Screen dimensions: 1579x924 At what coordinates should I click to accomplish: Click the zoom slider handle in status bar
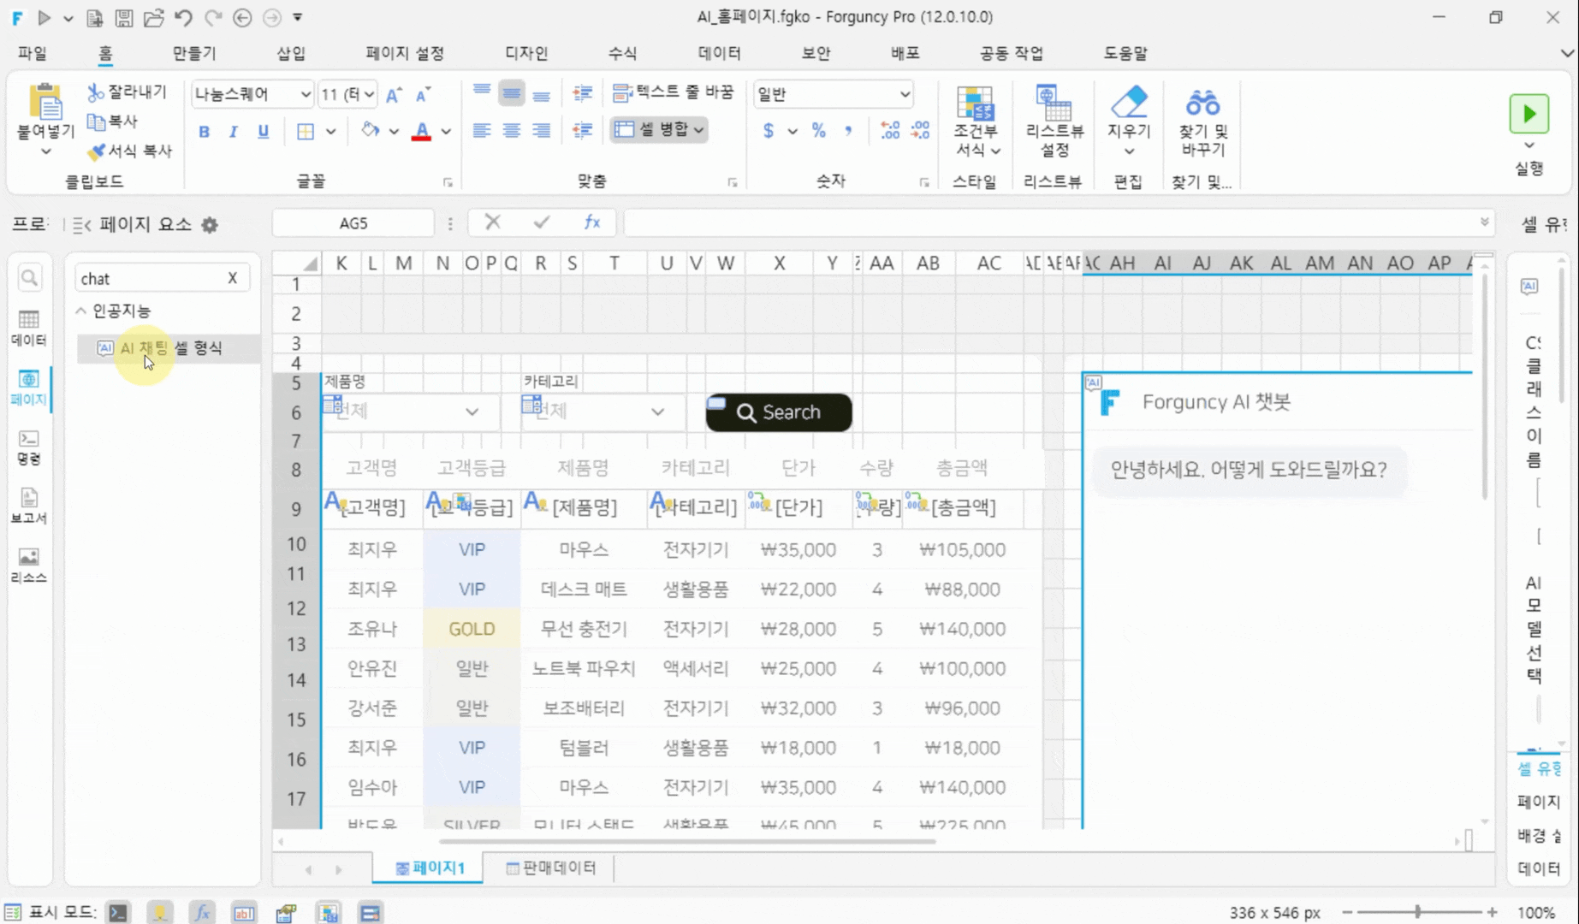coord(1417,913)
